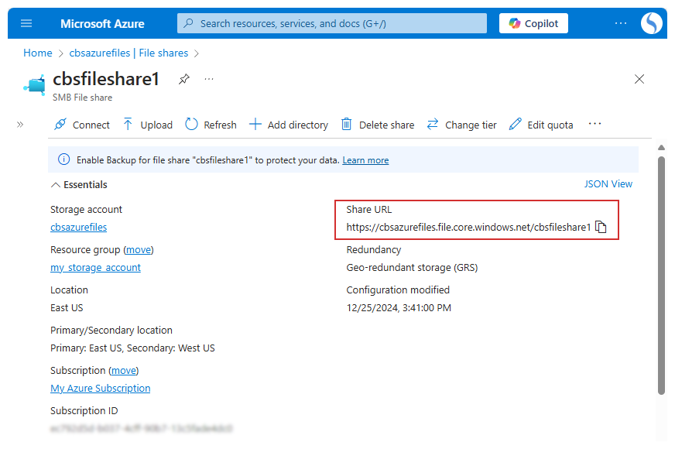Open the user account avatar menu
This screenshot has width=675, height=449.
point(651,23)
